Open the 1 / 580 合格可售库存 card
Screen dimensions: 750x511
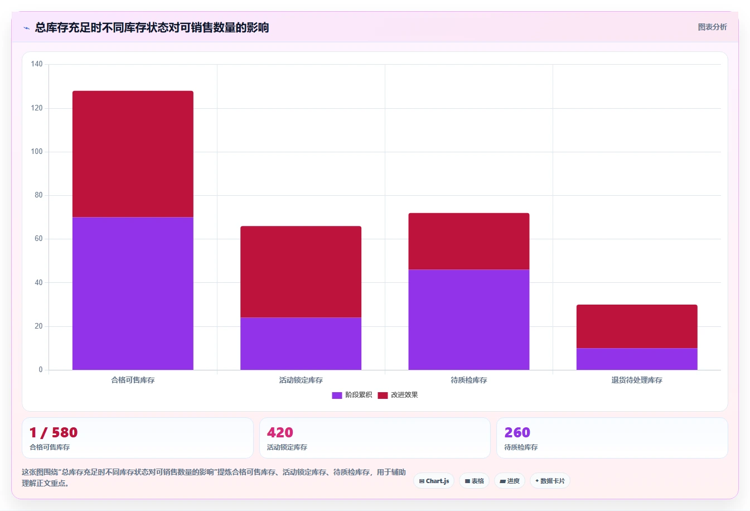(137, 438)
